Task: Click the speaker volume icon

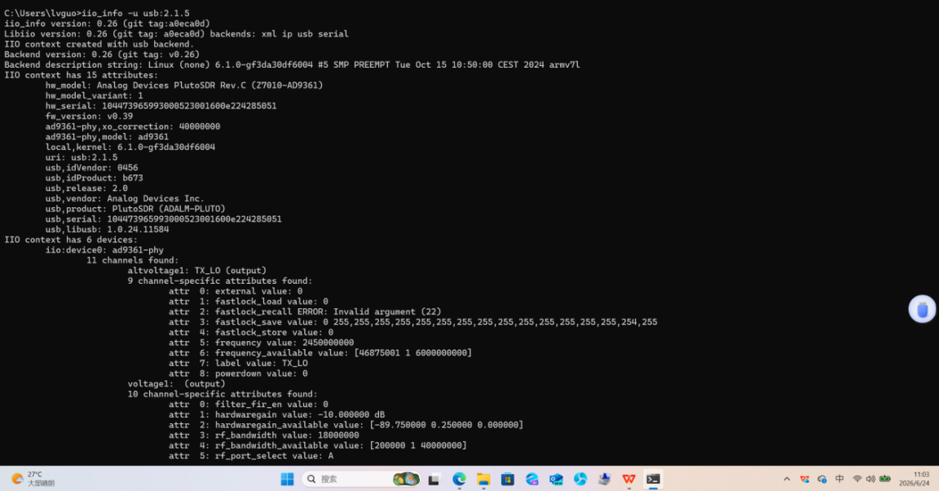Action: point(871,479)
